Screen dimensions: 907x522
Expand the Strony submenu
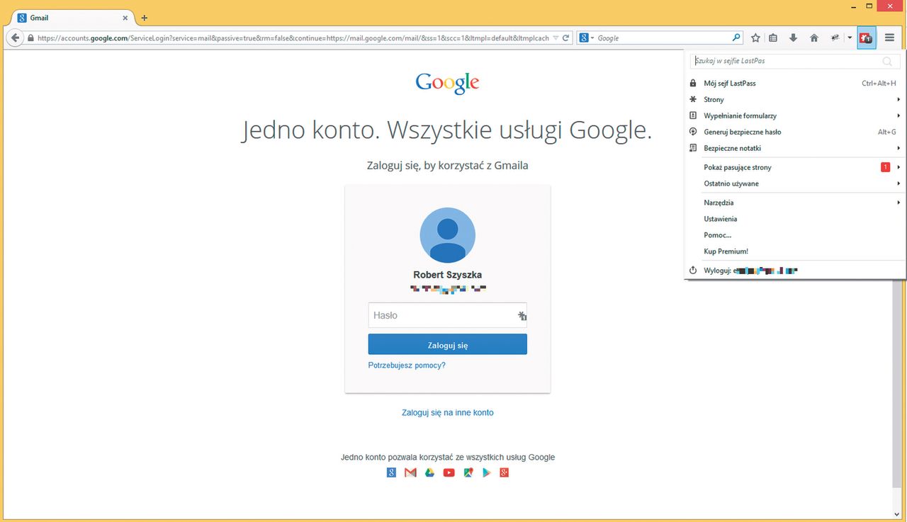pos(794,100)
